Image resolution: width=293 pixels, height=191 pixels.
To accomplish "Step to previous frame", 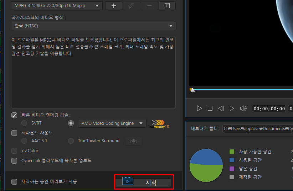I will click(x=221, y=108).
